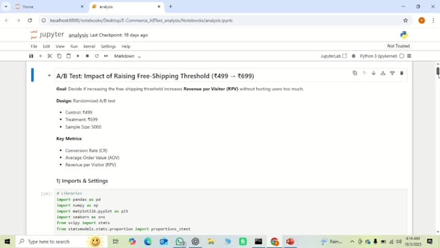440x248 pixels.
Task: Move the cell down with arrow icon
Action: [373, 73]
